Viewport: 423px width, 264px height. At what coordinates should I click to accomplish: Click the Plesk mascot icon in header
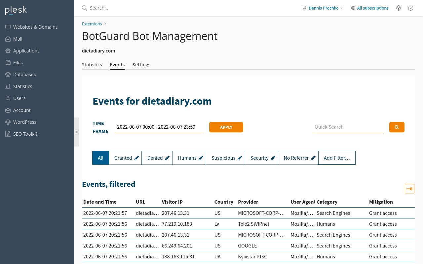click(x=399, y=8)
